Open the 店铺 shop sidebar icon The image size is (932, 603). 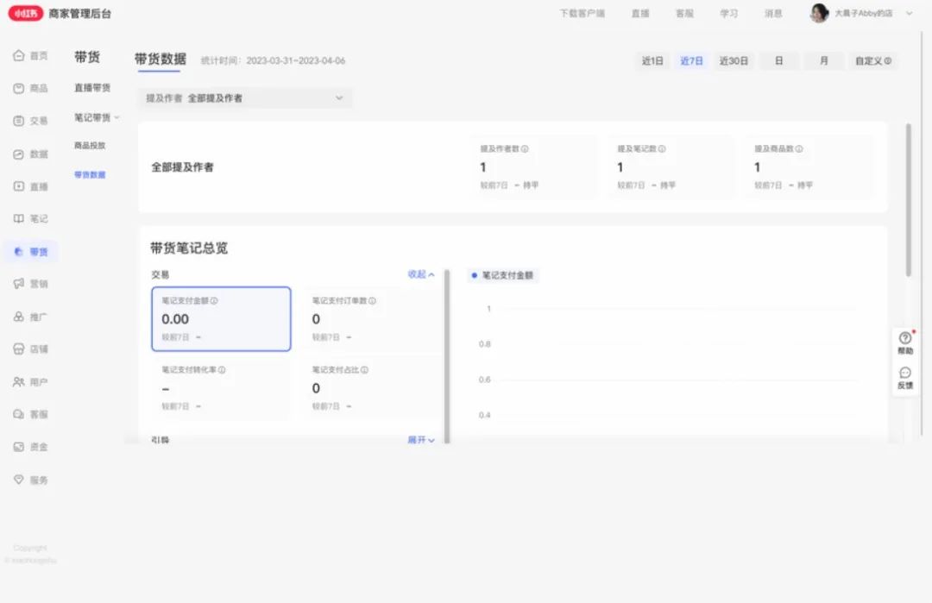coord(18,349)
